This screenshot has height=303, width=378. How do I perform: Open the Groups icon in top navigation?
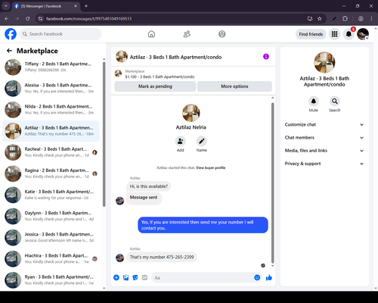(222, 34)
